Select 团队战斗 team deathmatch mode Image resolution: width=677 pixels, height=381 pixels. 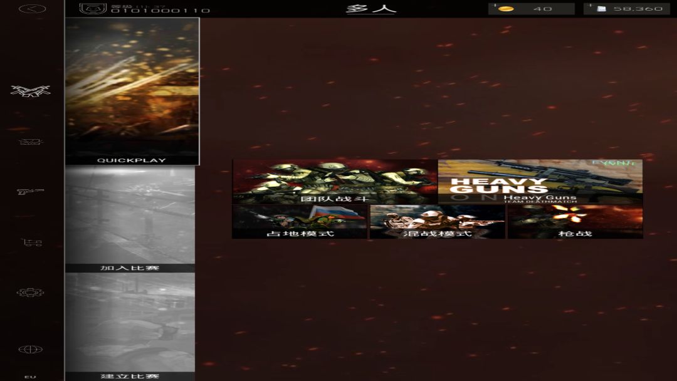[x=335, y=182]
